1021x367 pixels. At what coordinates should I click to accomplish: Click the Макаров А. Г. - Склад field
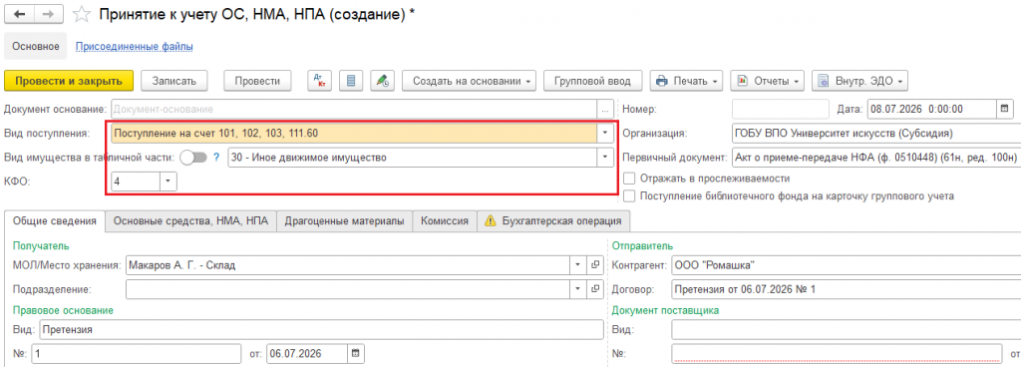tap(348, 265)
